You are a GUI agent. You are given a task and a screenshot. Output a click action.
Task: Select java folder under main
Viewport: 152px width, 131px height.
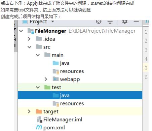(x=61, y=63)
